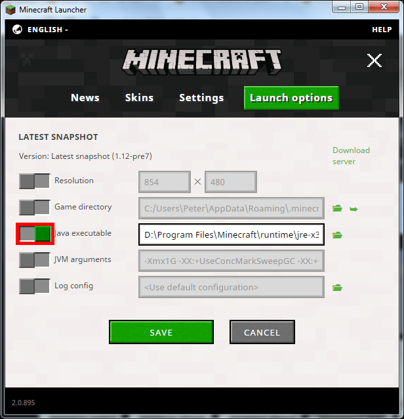Close launch options with the white X

coord(374,60)
